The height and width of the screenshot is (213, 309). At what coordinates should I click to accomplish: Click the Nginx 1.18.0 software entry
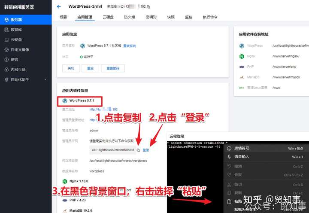click(x=76, y=181)
